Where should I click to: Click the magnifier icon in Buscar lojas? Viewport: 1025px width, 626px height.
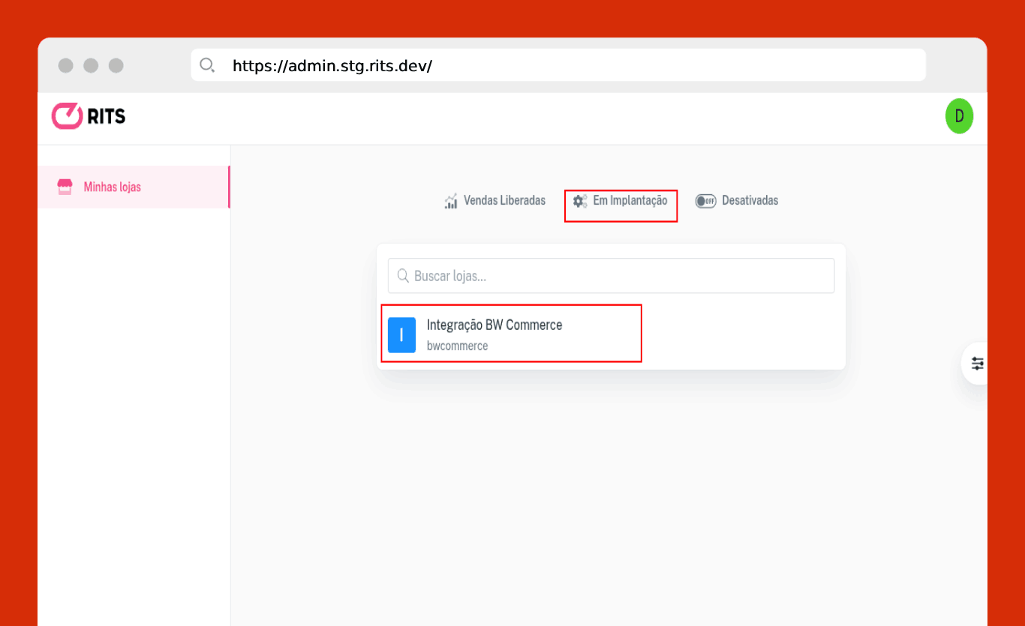point(403,276)
